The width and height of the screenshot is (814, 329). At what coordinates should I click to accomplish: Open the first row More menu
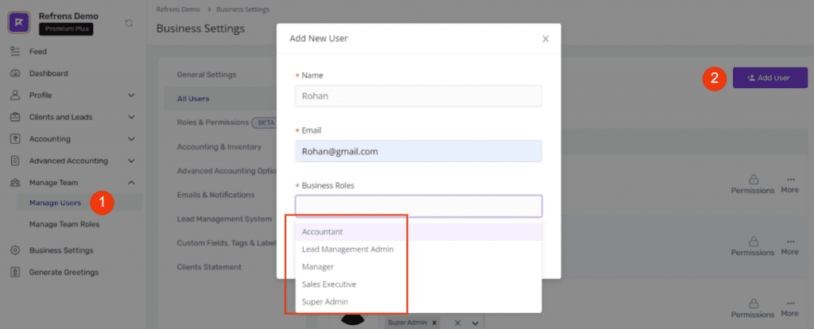(789, 184)
